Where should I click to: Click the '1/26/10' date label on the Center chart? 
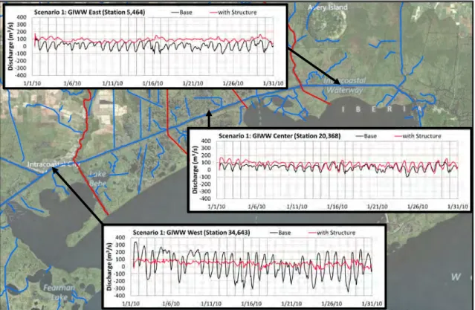[x=418, y=207]
